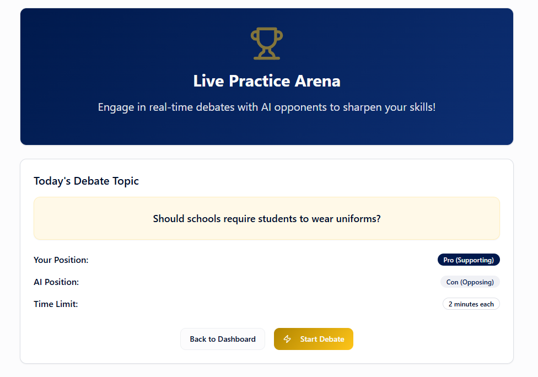
Task: Select the debate topic about school uniforms
Action: pos(267,218)
